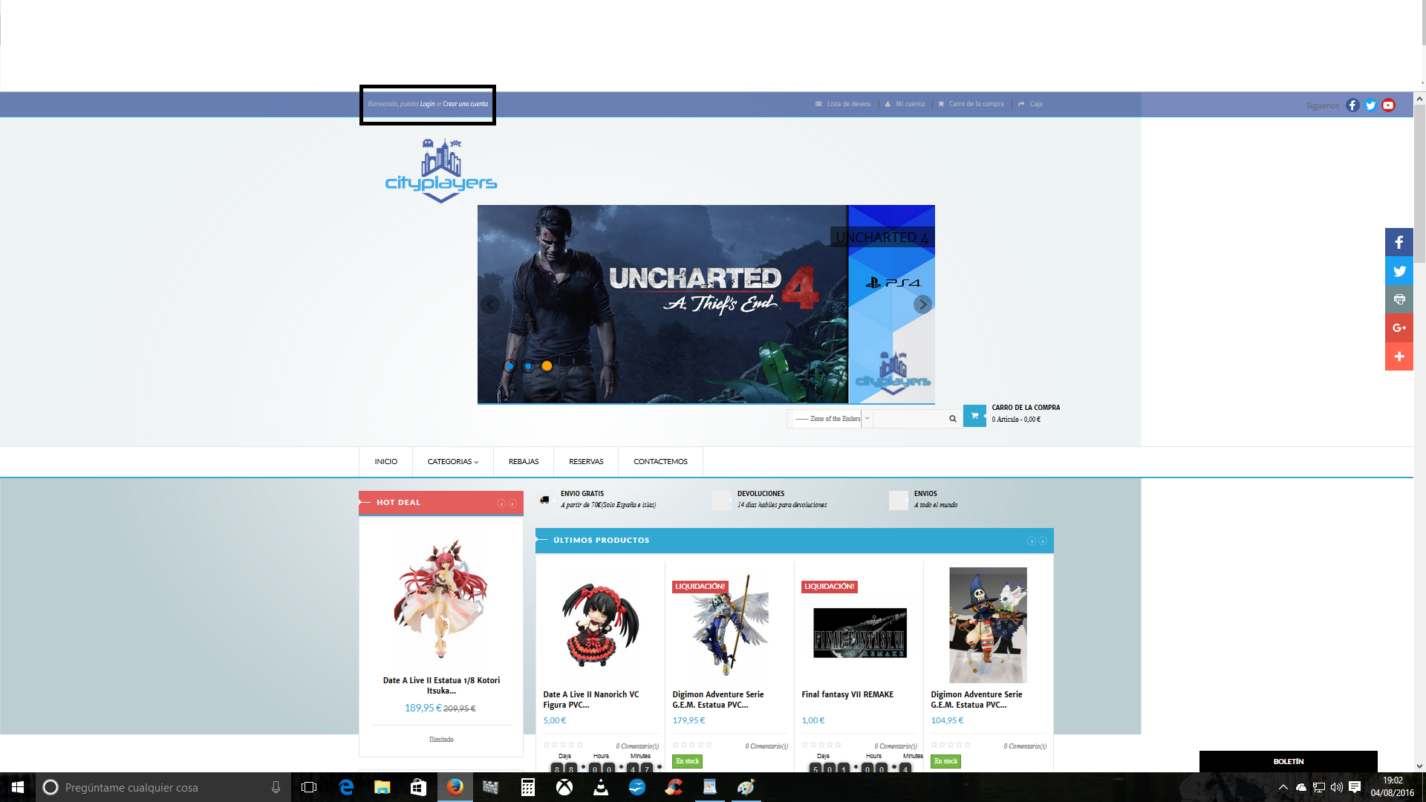Click the YouTube icon in top bar
The height and width of the screenshot is (802, 1426).
point(1388,105)
